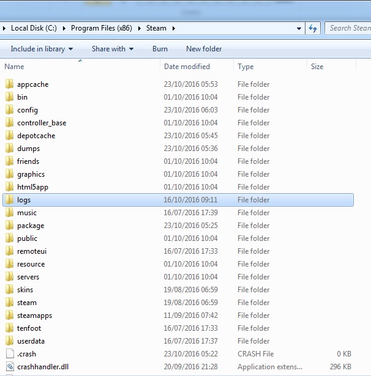Select the tenfoot folder name
The image size is (371, 376).
[x=29, y=328]
